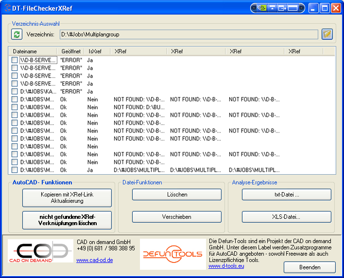
Task: Click the wide rectangle span-display icon in title bar
Action: coord(292,8)
